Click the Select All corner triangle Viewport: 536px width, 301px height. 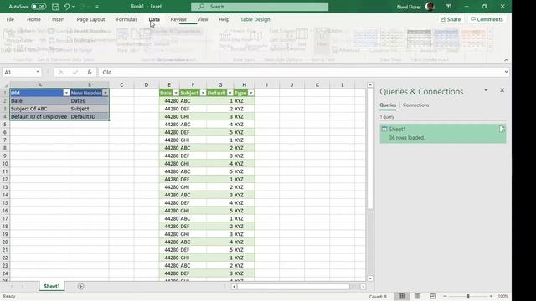tap(6, 85)
